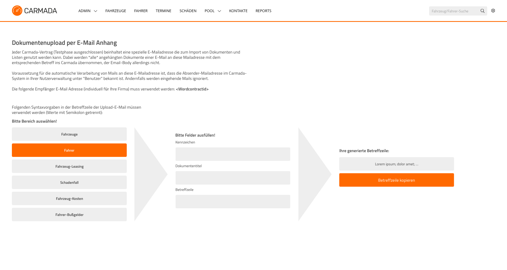507x270 pixels.
Task: Click the search magnifier icon
Action: (482, 11)
